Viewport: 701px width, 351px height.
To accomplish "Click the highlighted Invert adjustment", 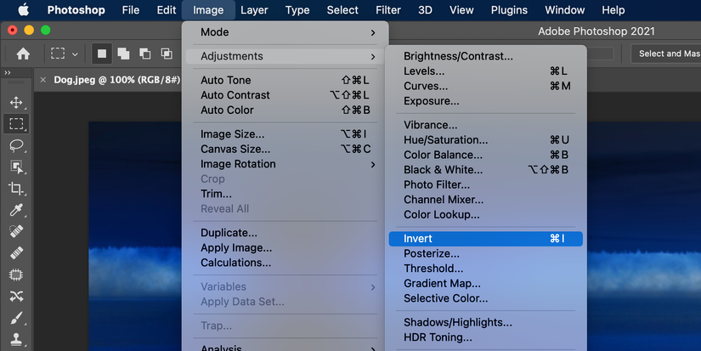I will (x=485, y=239).
